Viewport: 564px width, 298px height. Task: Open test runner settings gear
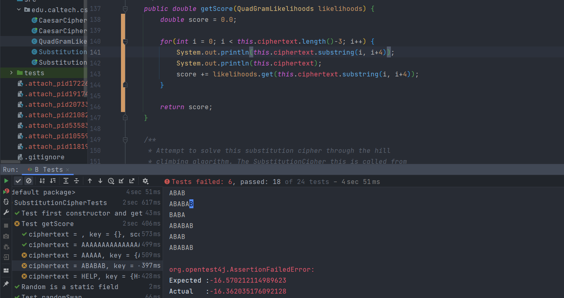click(x=146, y=181)
